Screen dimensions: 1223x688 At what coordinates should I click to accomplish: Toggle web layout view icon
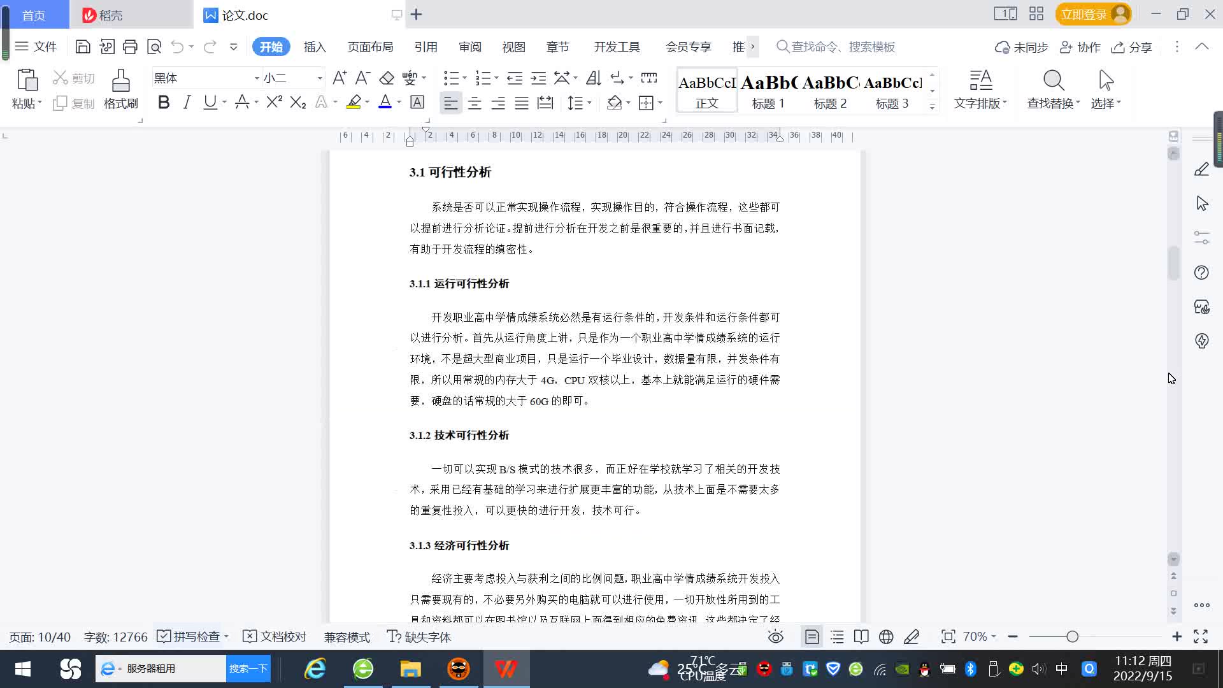click(x=885, y=636)
